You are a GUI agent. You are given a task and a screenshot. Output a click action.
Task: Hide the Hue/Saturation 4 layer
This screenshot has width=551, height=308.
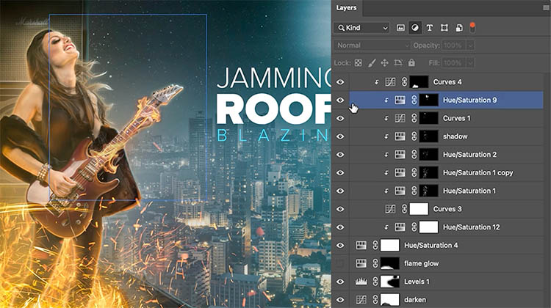[x=340, y=246]
